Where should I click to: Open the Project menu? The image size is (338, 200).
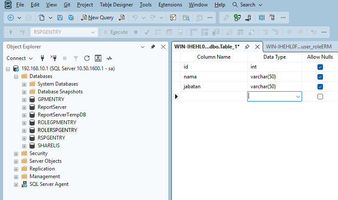[85, 5]
